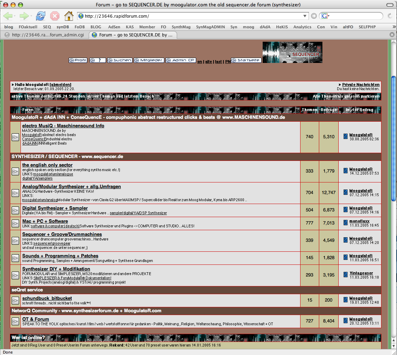Open the Admin CP button
The height and width of the screenshot is (355, 397).
(x=181, y=60)
